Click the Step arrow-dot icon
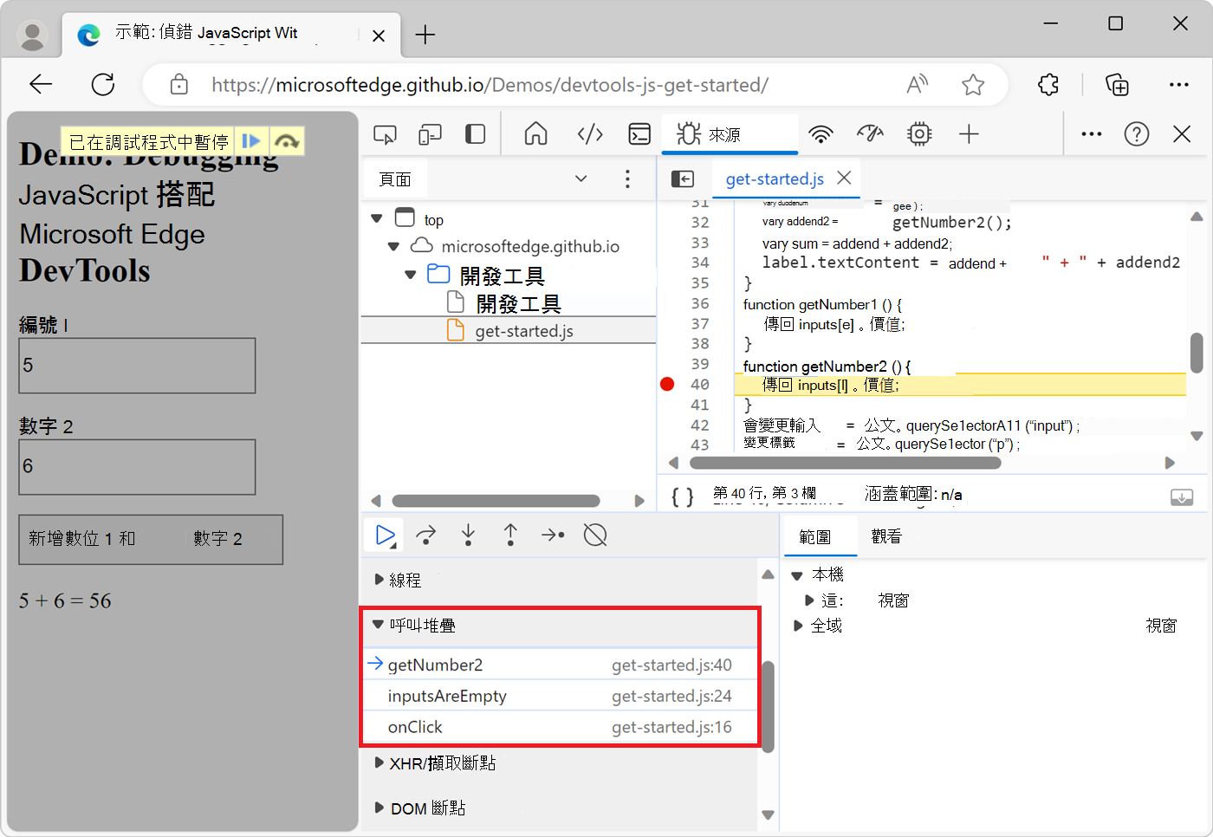 (553, 535)
